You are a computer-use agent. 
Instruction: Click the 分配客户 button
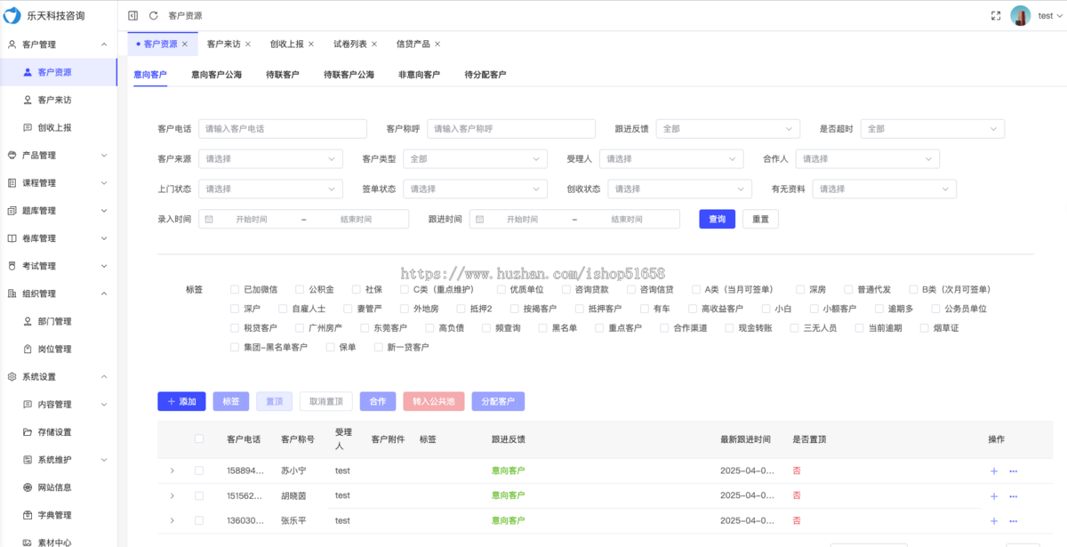[x=498, y=401]
